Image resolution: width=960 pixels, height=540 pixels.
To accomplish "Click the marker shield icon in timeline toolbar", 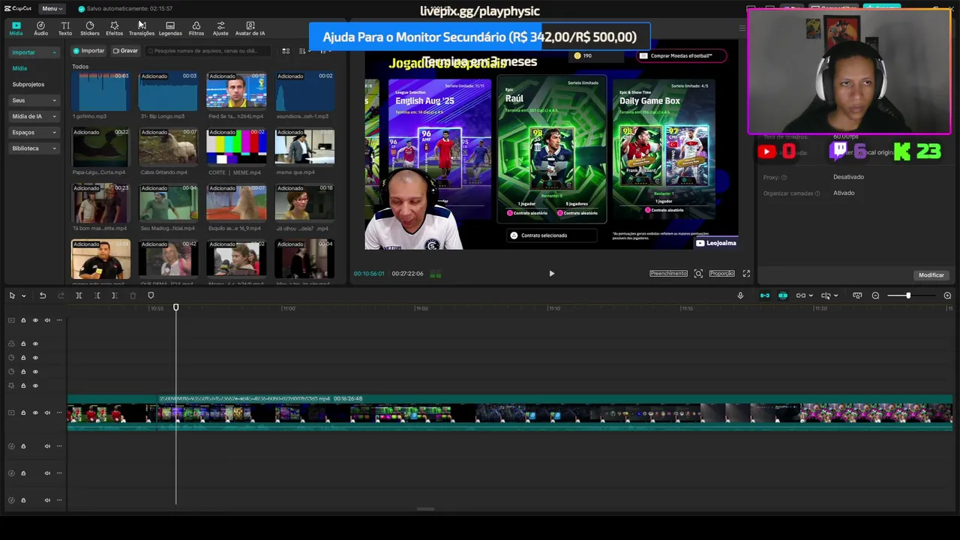I will 151,295.
